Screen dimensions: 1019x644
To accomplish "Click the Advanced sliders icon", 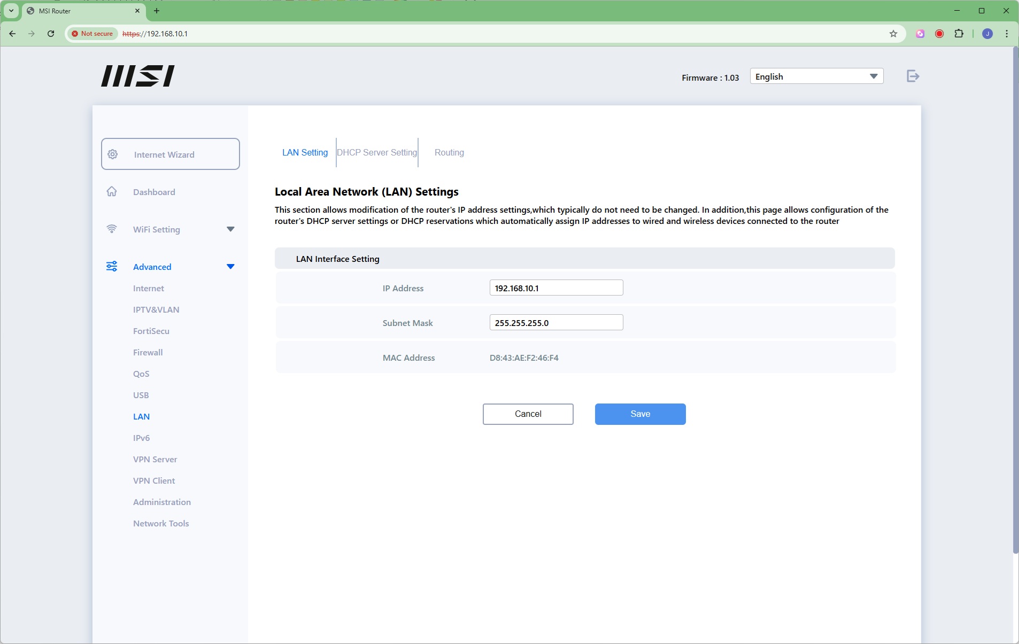I will [112, 266].
